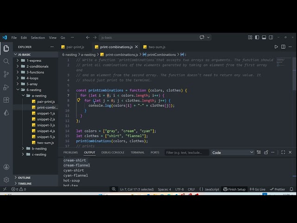297x223 pixels.
Task: Switch to the TERMINAL panel tab
Action: point(137,152)
